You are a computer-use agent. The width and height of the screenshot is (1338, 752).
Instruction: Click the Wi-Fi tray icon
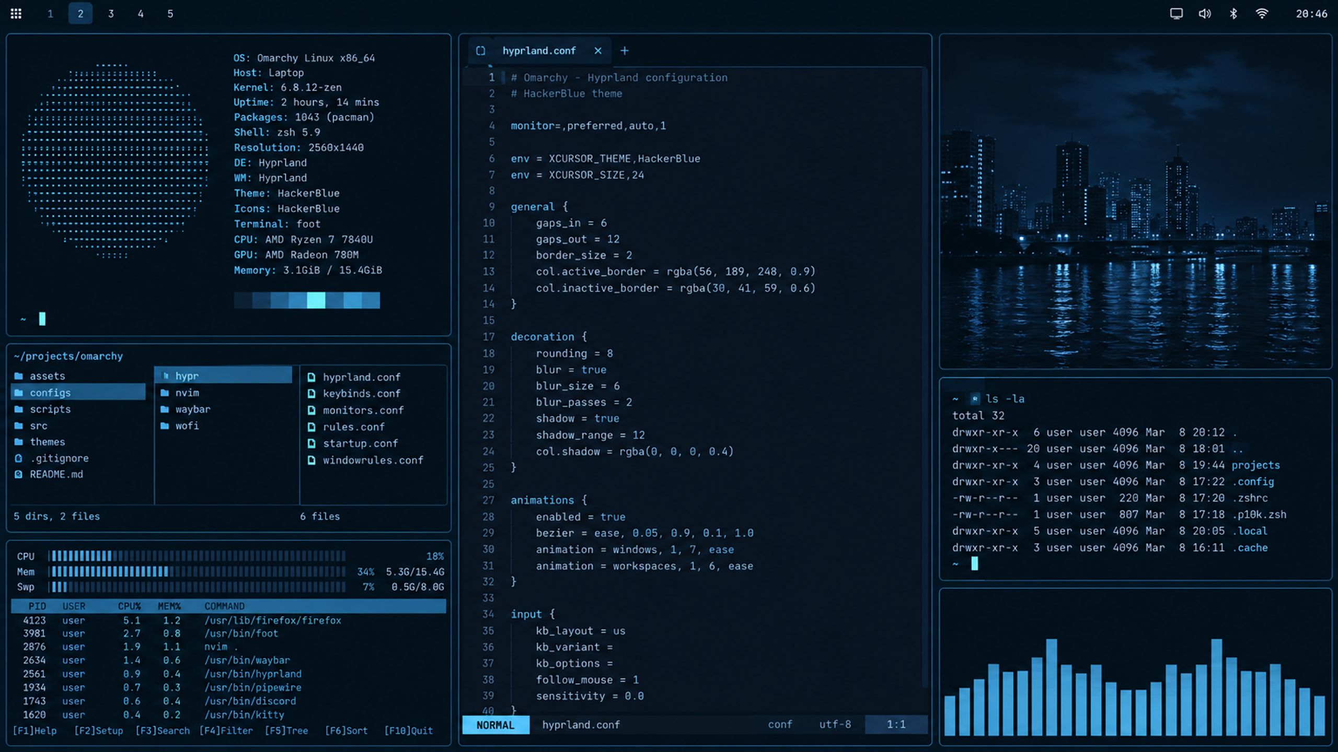[x=1262, y=14]
